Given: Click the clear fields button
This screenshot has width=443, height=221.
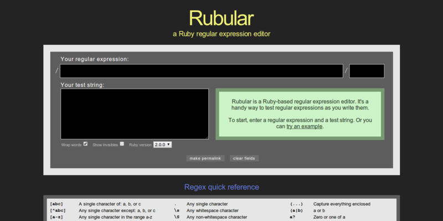Looking at the screenshot, I should 244,158.
